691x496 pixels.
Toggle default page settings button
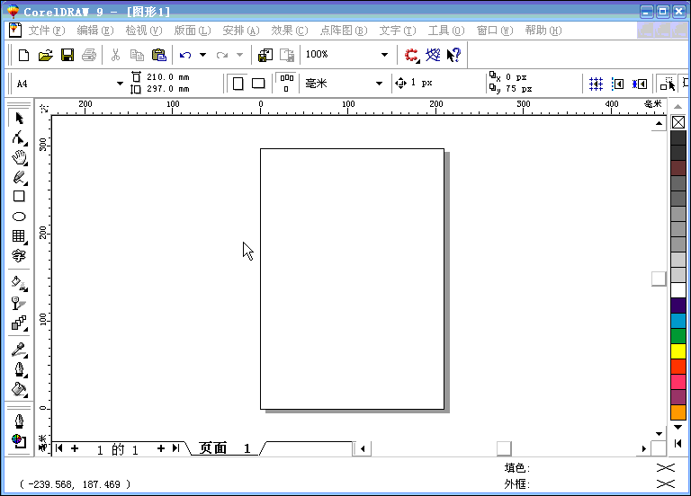(286, 84)
